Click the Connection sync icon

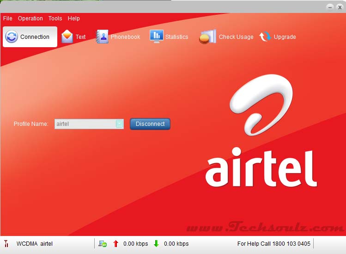[12, 37]
